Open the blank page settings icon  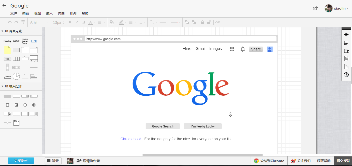pyautogui.click(x=346, y=67)
